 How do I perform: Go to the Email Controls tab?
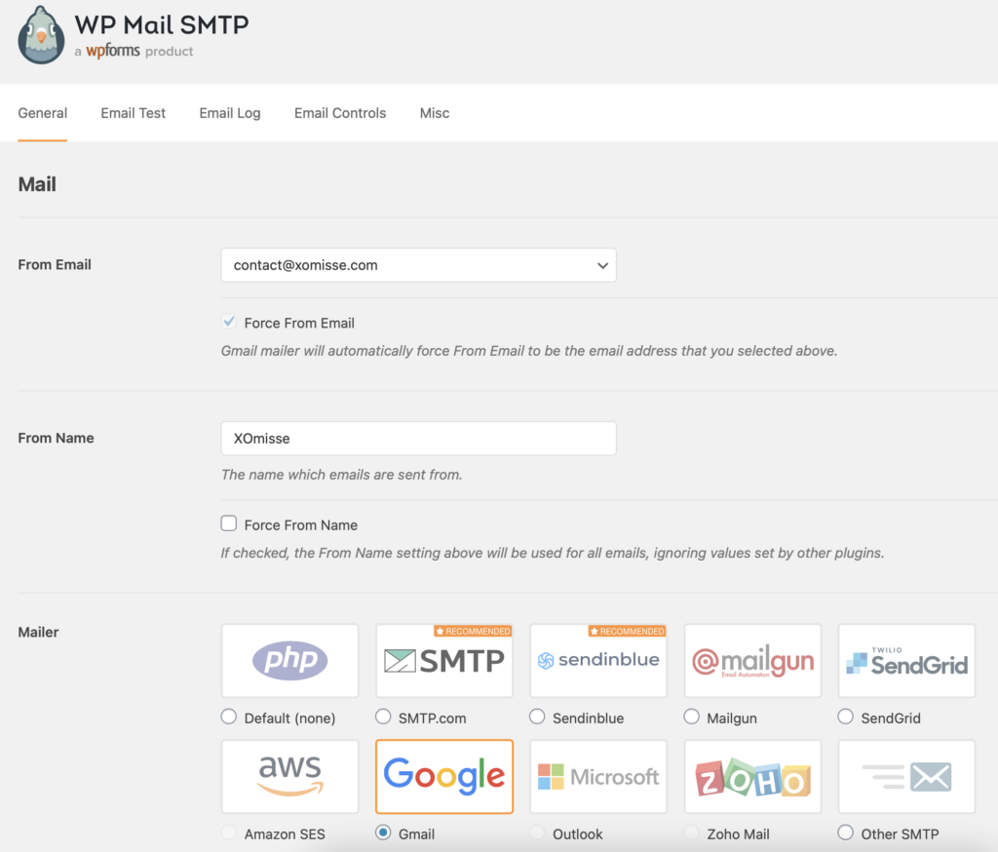tap(340, 113)
